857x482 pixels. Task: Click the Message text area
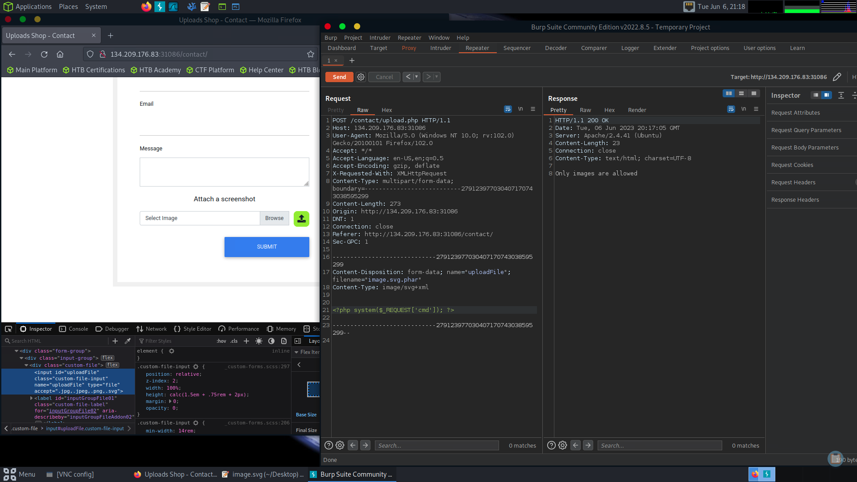point(224,172)
